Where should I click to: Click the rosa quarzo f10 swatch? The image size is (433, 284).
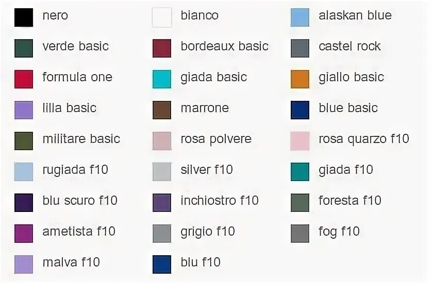tap(300, 141)
